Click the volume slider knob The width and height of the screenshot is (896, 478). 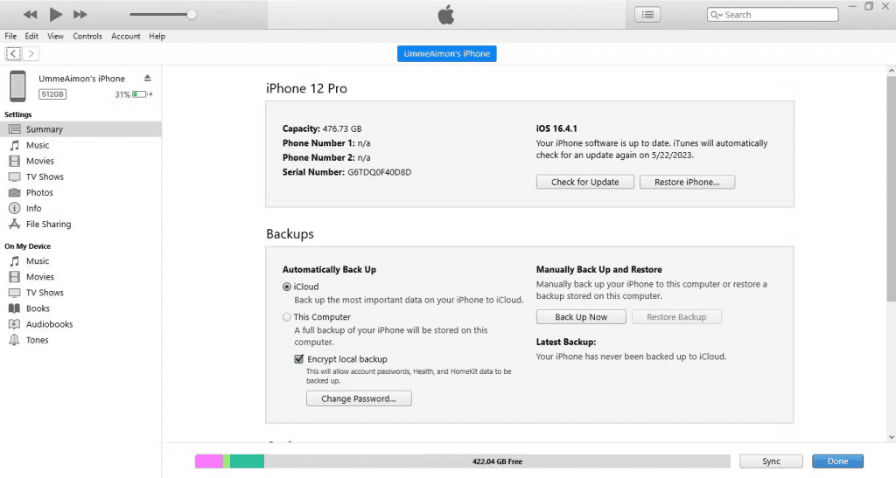[x=192, y=15]
